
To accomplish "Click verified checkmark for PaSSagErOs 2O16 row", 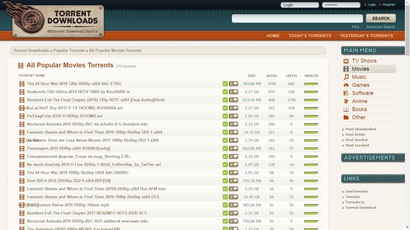I will (225, 116).
